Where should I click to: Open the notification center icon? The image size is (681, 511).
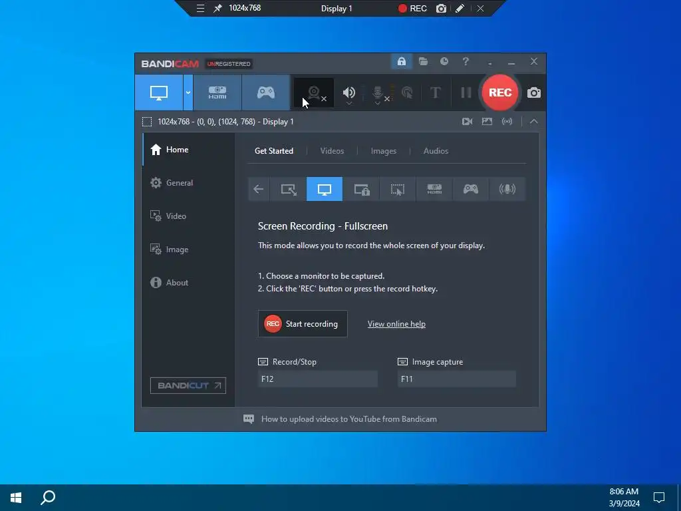coord(659,498)
